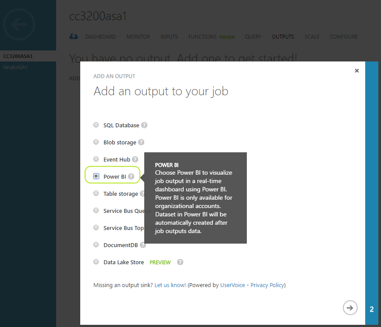Open help icon next to Event Hub
Viewport: 381px width, 327px height.
[x=135, y=159]
